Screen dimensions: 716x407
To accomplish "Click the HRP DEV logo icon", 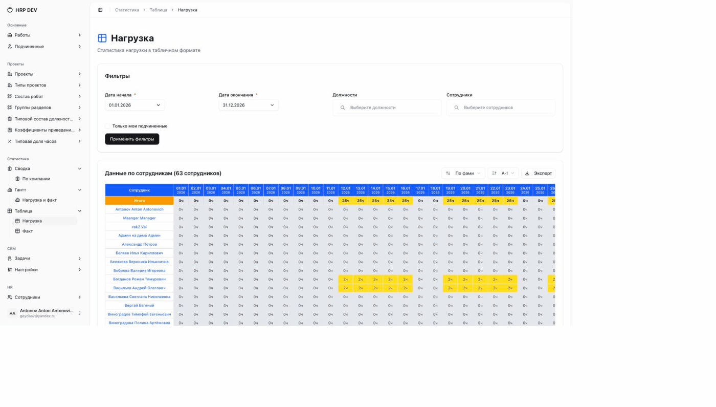I will [10, 10].
